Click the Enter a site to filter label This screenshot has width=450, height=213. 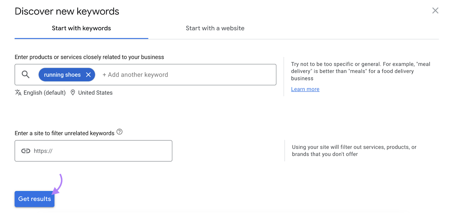(64, 133)
